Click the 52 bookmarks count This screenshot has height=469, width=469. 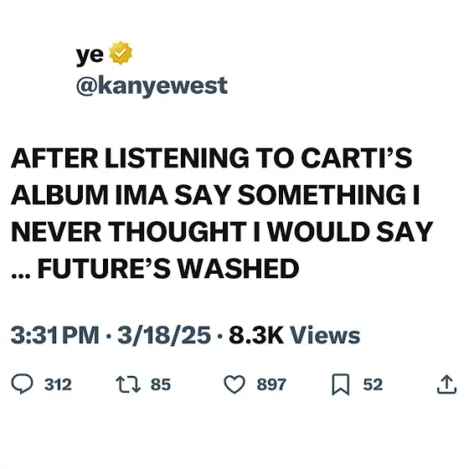point(373,384)
